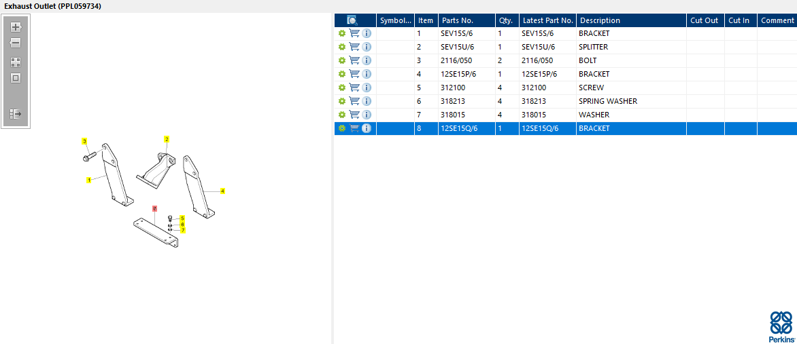Show info for SPLITTER row
Viewport: 797px width, 344px height.
point(367,47)
